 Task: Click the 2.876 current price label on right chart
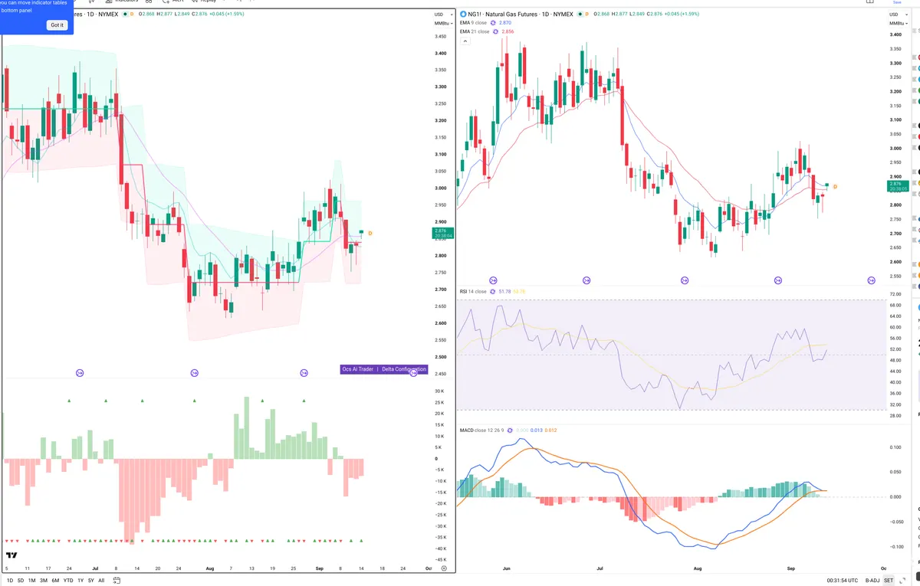coord(897,186)
